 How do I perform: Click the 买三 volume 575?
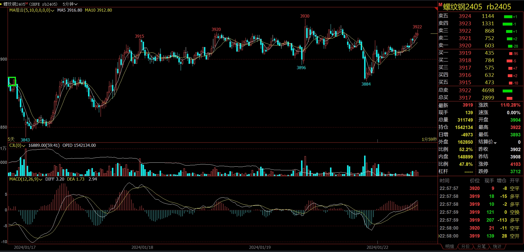[x=489, y=68]
